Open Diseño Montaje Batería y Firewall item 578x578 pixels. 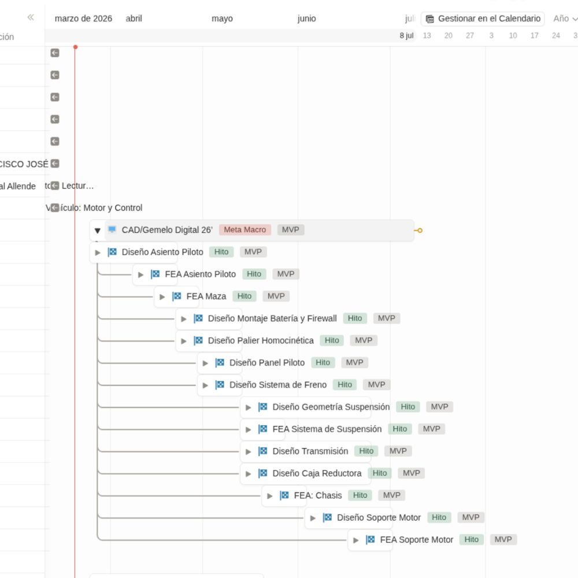click(x=272, y=318)
